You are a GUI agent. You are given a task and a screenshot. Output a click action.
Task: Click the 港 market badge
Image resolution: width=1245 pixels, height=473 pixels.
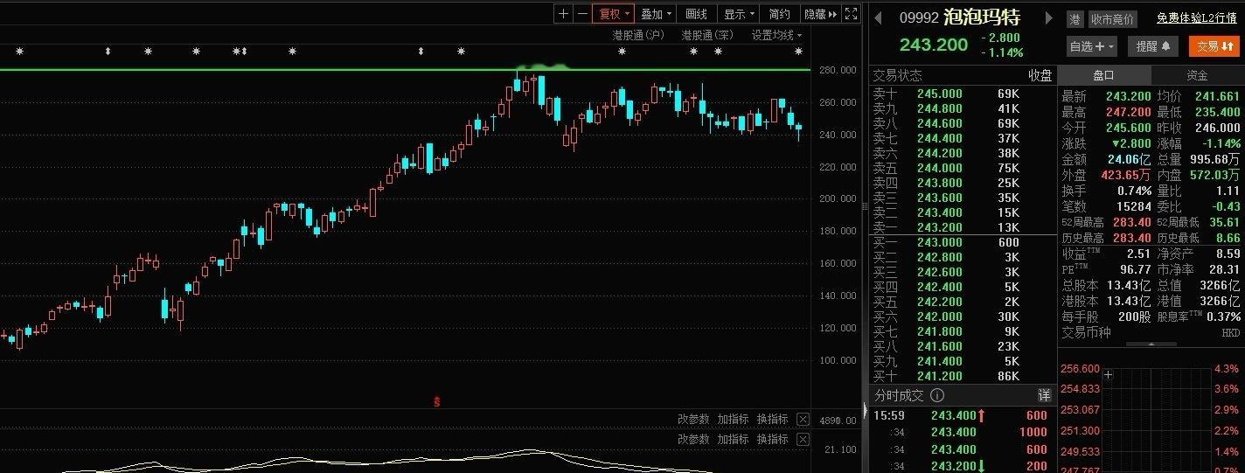click(x=1074, y=18)
